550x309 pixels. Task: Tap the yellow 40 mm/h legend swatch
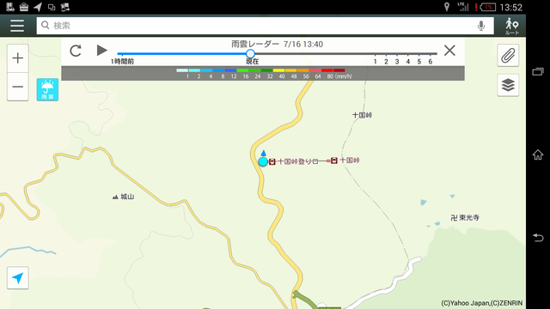click(278, 70)
